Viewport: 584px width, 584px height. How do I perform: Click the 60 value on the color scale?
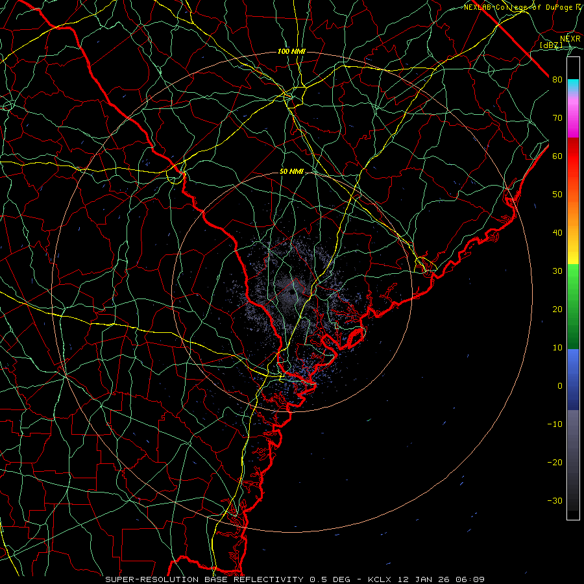pyautogui.click(x=557, y=156)
